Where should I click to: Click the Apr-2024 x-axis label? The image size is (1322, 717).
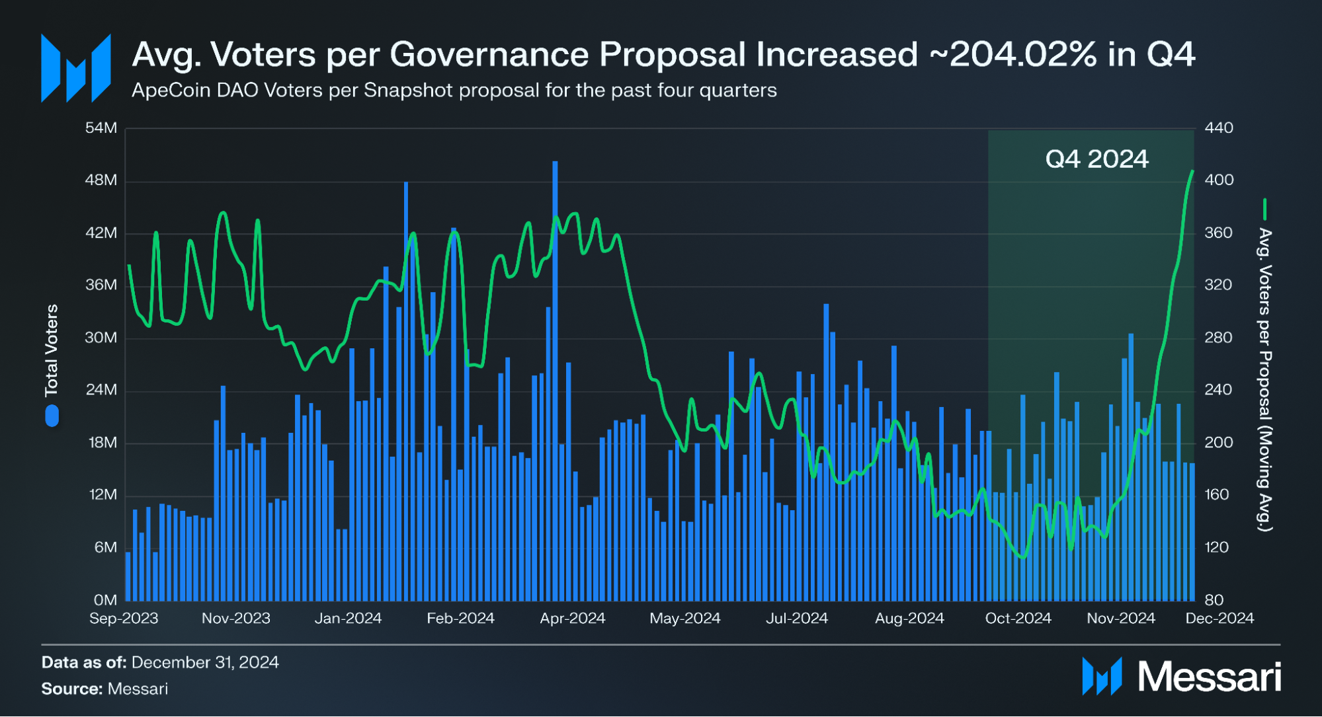tap(572, 619)
